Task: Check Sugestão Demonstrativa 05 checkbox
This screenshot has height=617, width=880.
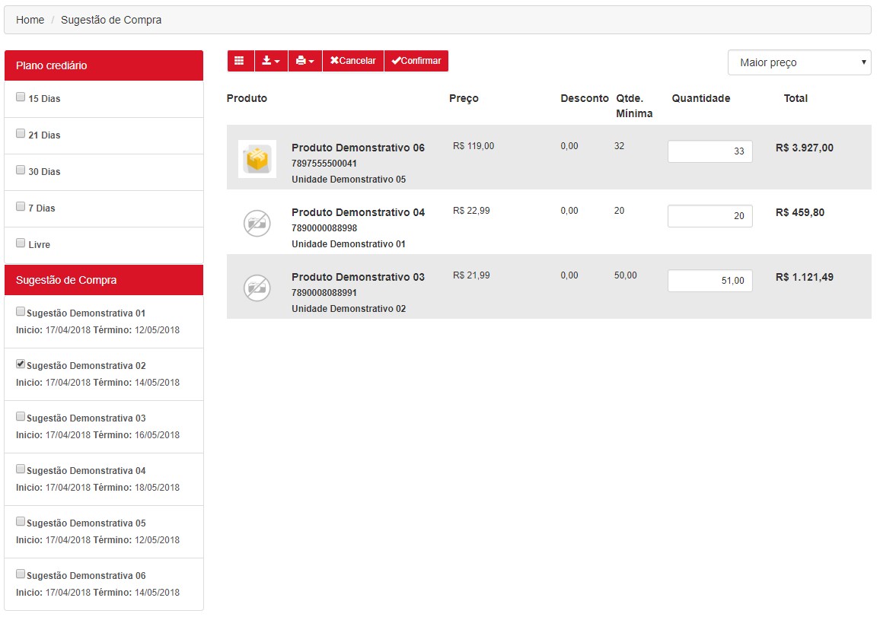Action: pyautogui.click(x=21, y=522)
